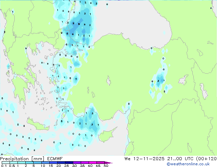Select the 40–45 mm magenta legend box
217x167 pixels.
point(93,163)
